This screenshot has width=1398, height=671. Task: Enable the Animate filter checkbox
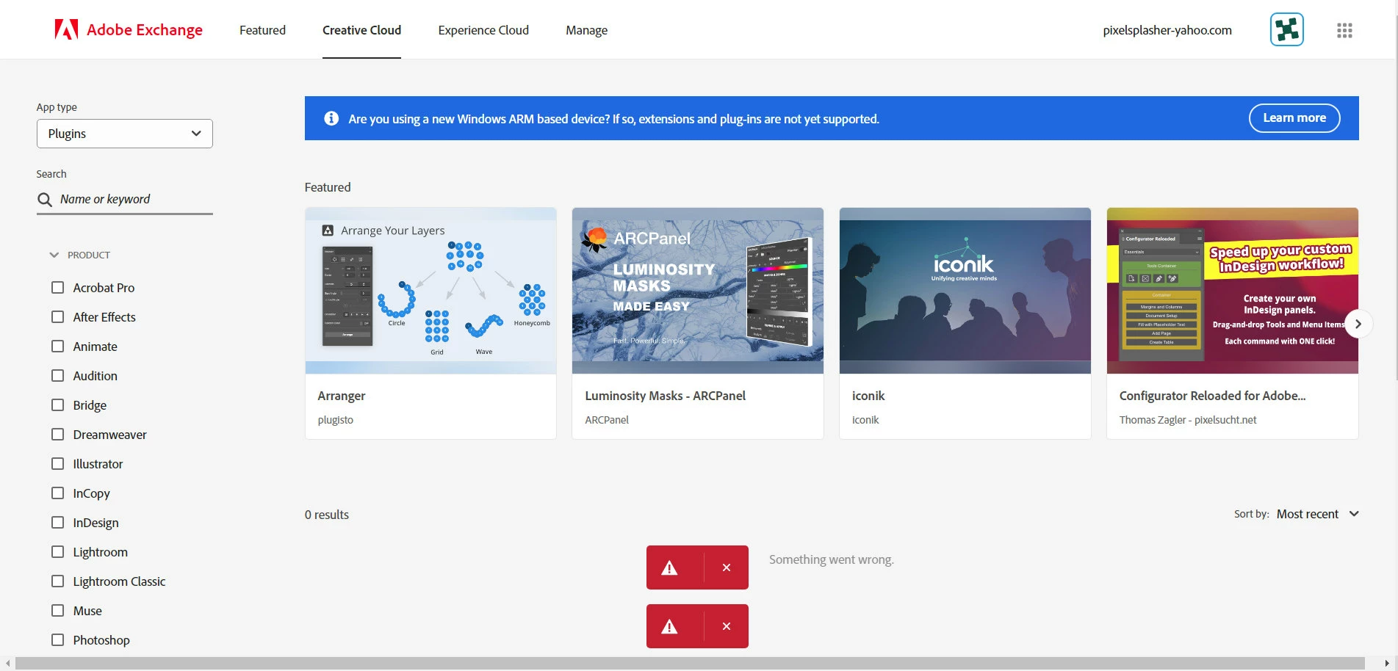[57, 346]
